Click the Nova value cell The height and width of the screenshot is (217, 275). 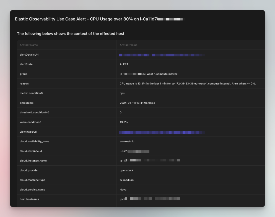click(123, 190)
